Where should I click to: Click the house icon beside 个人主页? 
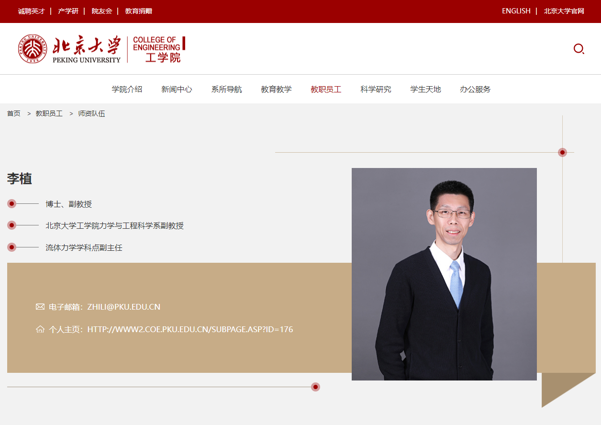[x=40, y=329]
